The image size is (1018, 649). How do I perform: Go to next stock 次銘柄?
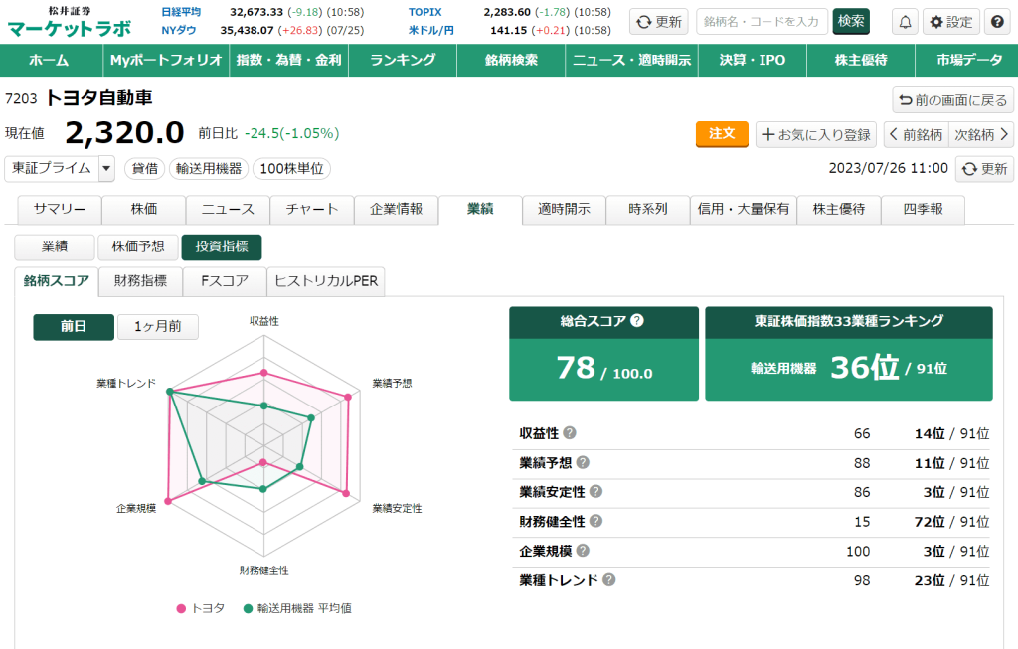tap(981, 134)
